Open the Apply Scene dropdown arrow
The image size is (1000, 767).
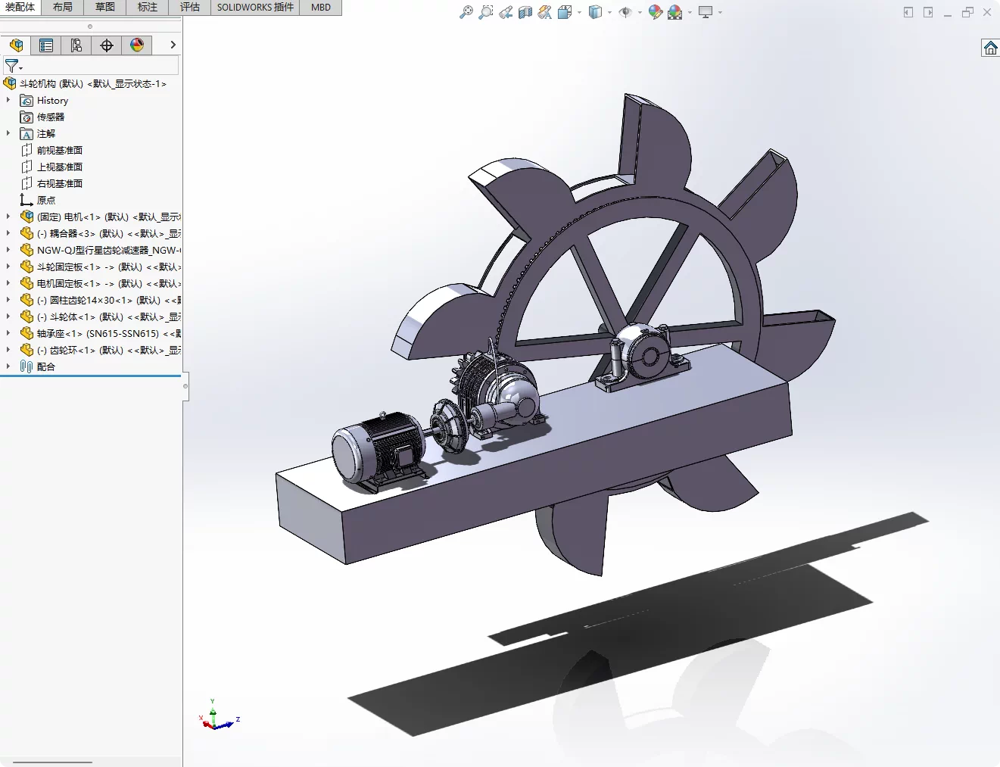690,12
